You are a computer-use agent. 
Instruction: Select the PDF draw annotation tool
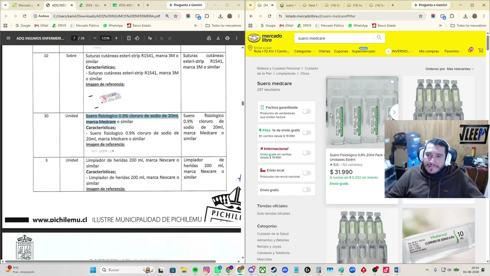[150, 38]
